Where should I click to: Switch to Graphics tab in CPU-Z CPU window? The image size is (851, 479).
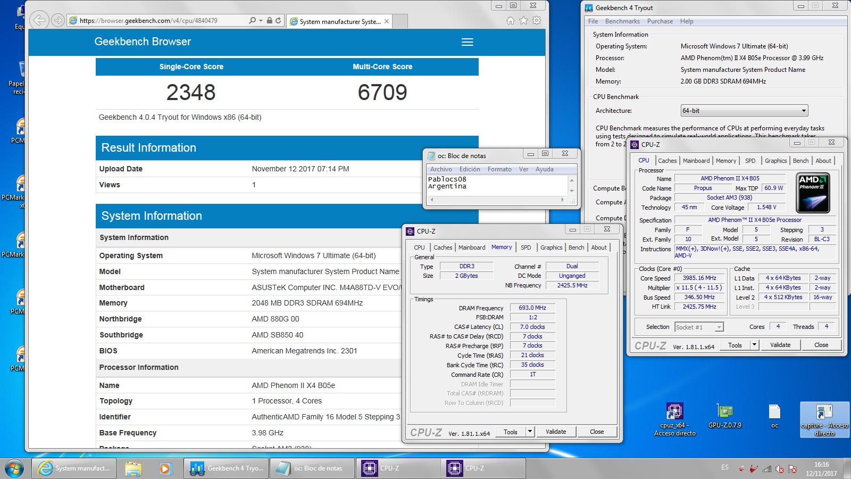(x=775, y=161)
